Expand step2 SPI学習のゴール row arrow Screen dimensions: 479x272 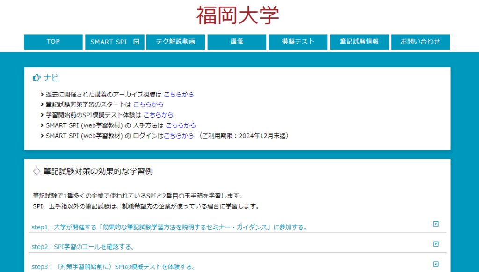point(436,244)
